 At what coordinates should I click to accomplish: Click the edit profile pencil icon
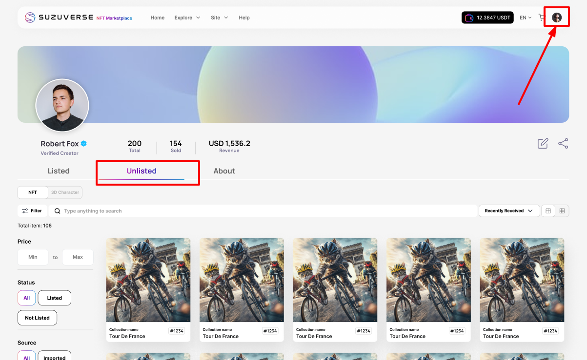pos(543,144)
